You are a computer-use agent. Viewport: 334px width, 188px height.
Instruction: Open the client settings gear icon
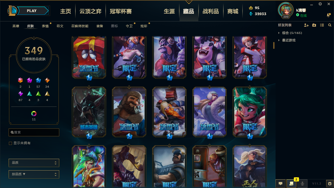320,4
